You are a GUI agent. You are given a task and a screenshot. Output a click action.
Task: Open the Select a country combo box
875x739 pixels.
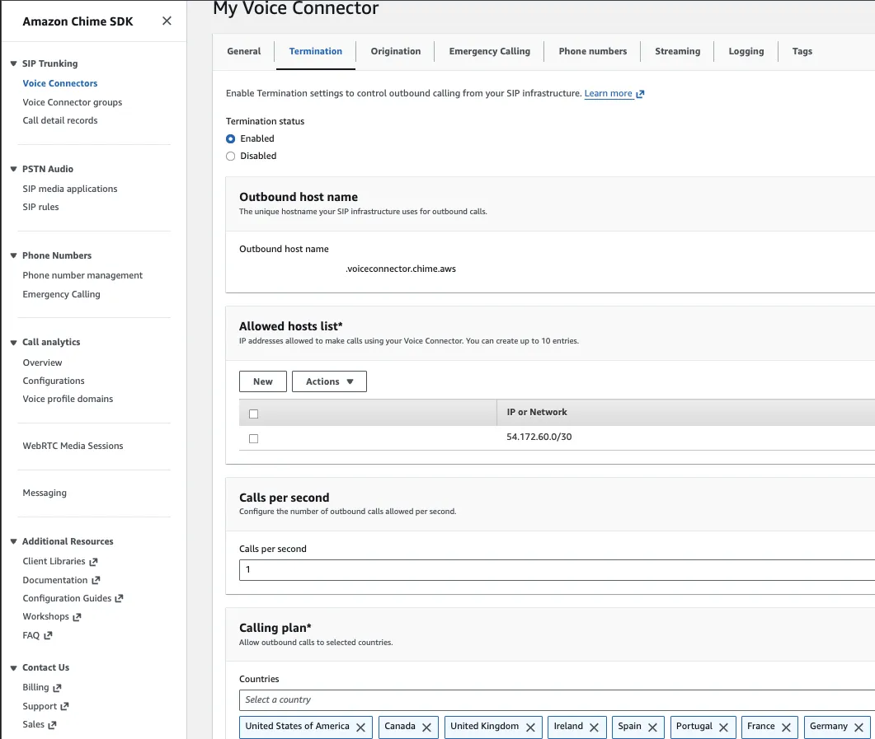pos(557,700)
